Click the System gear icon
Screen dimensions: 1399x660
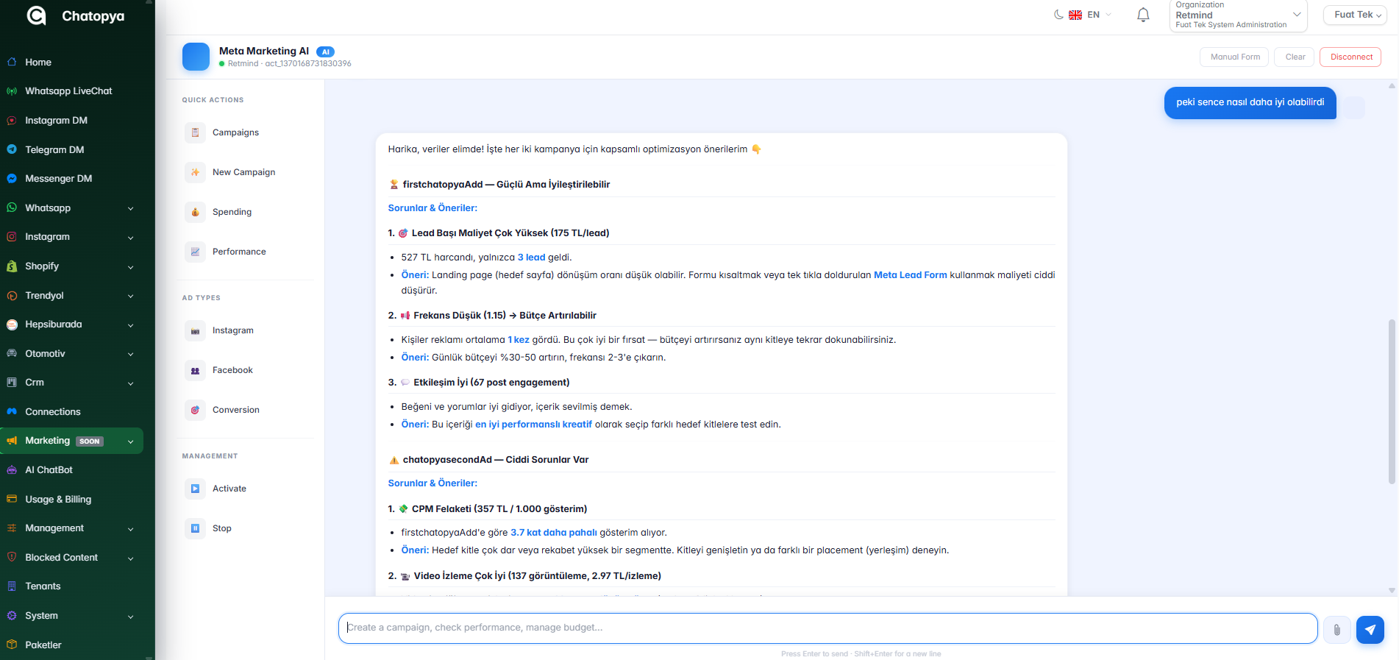point(12,616)
